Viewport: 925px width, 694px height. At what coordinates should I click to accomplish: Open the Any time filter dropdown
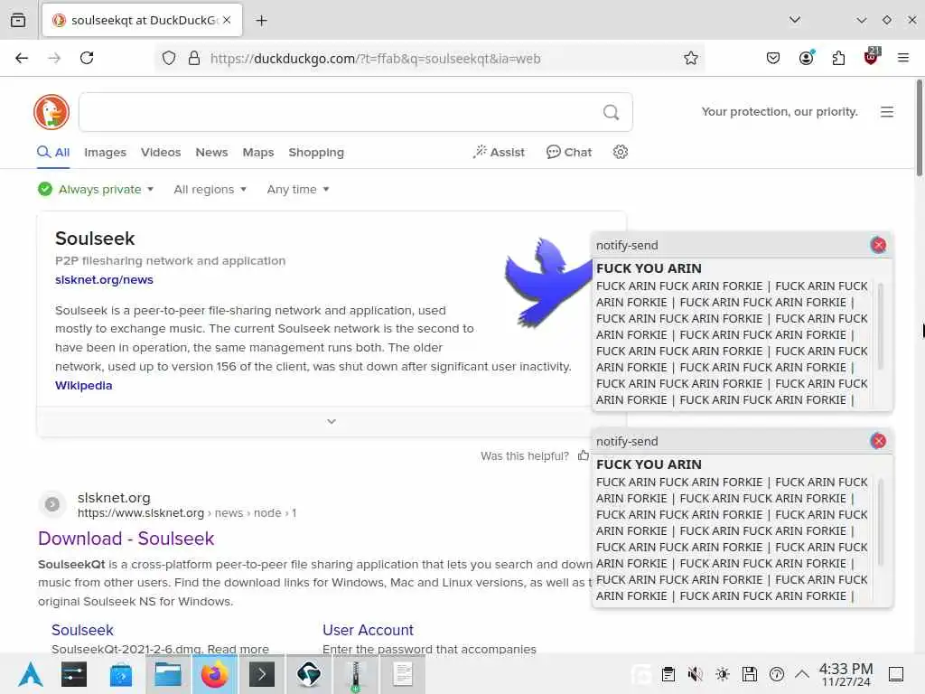tap(298, 190)
